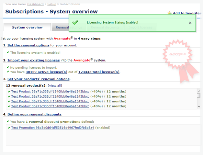Click '(enabled)' status next to Test Promotion
The height and width of the screenshot is (155, 203).
[x=103, y=128]
